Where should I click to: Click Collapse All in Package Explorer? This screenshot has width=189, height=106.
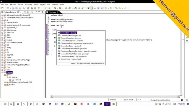point(25,12)
